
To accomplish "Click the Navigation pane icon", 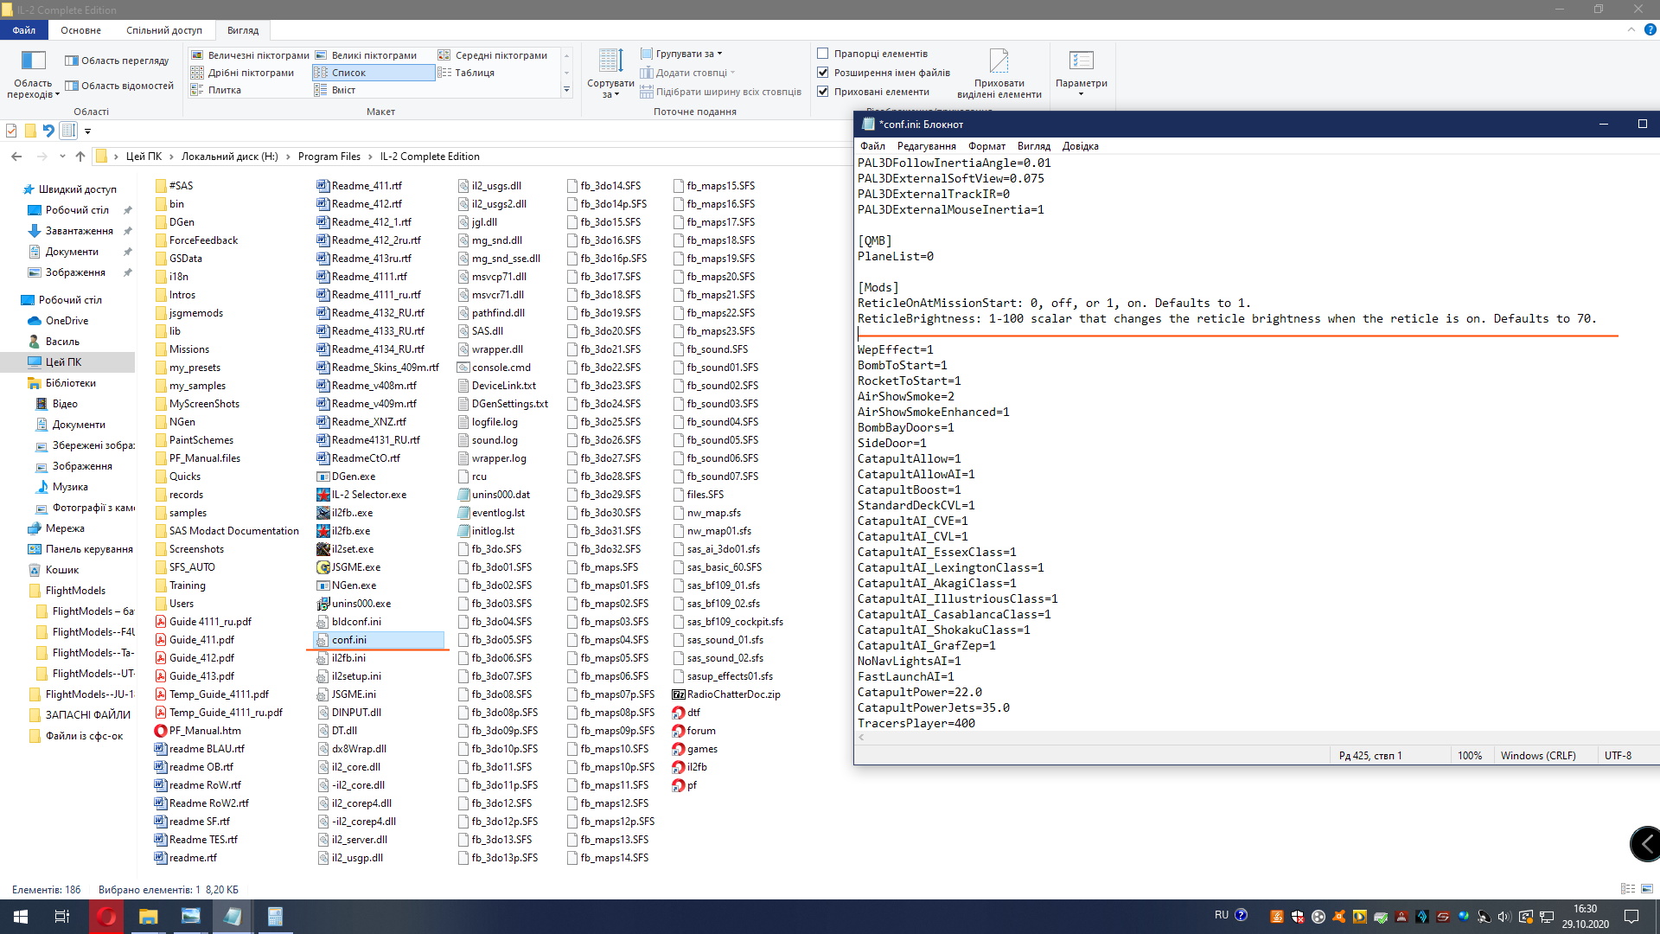I will (33, 62).
